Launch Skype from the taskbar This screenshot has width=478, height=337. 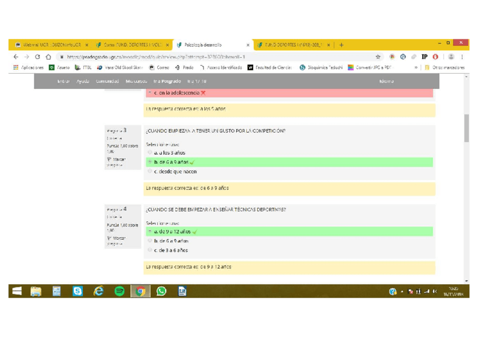[x=78, y=291]
